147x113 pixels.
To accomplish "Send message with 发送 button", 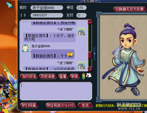I will tap(85, 105).
